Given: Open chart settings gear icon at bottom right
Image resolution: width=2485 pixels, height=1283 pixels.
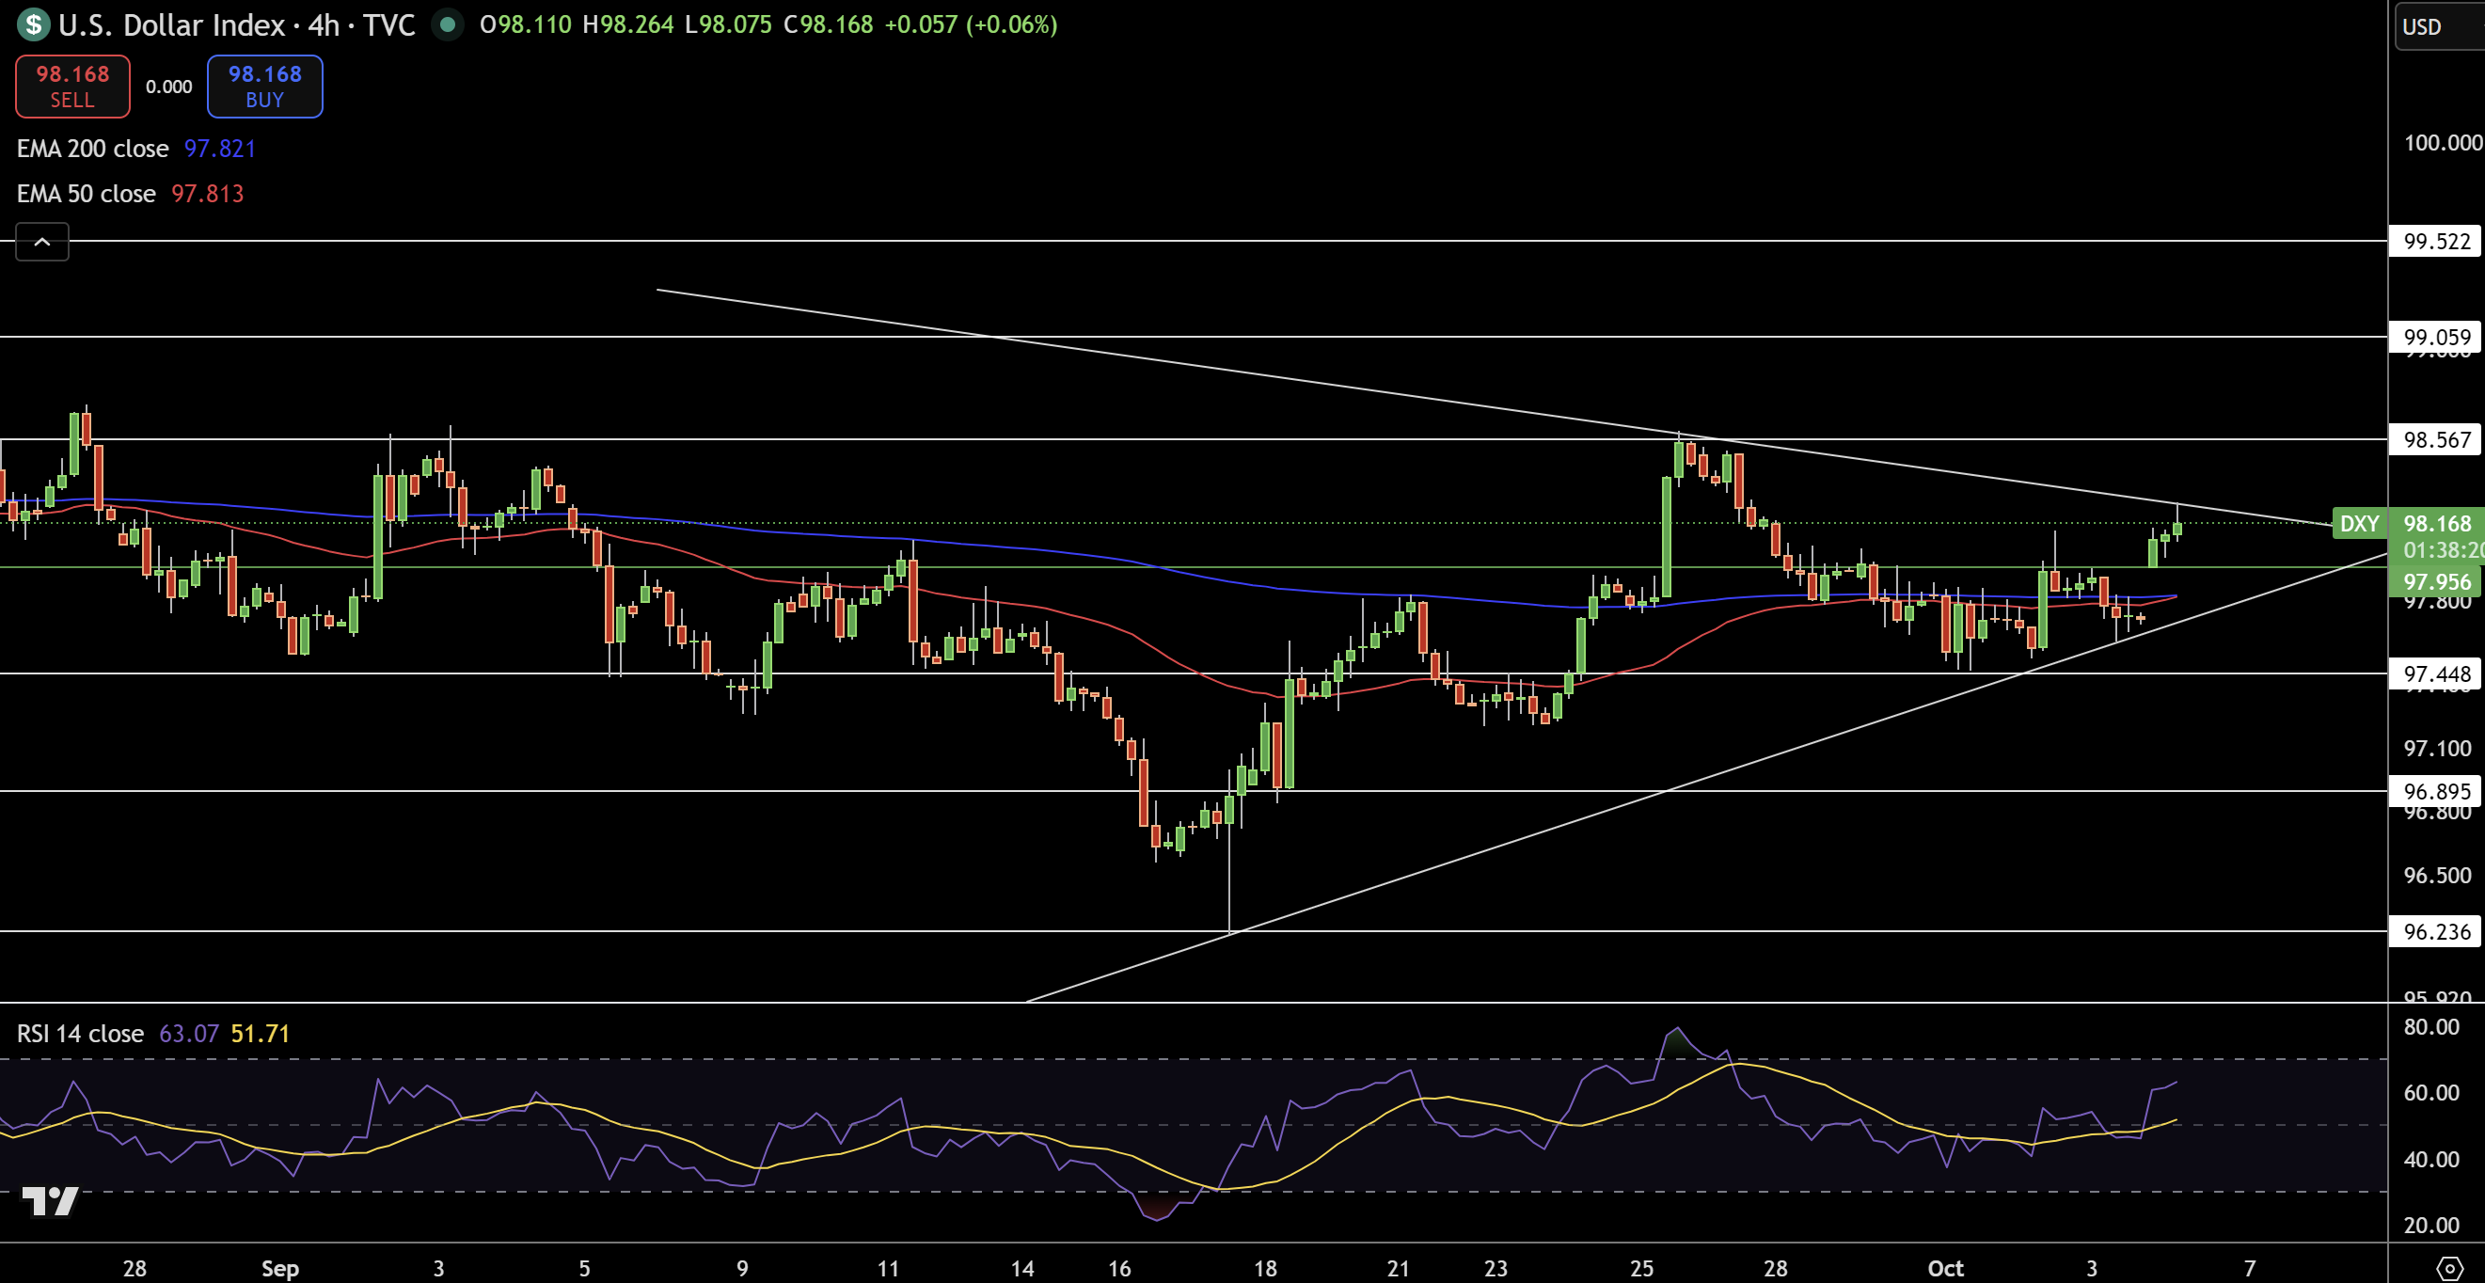Looking at the screenshot, I should tap(2449, 1268).
